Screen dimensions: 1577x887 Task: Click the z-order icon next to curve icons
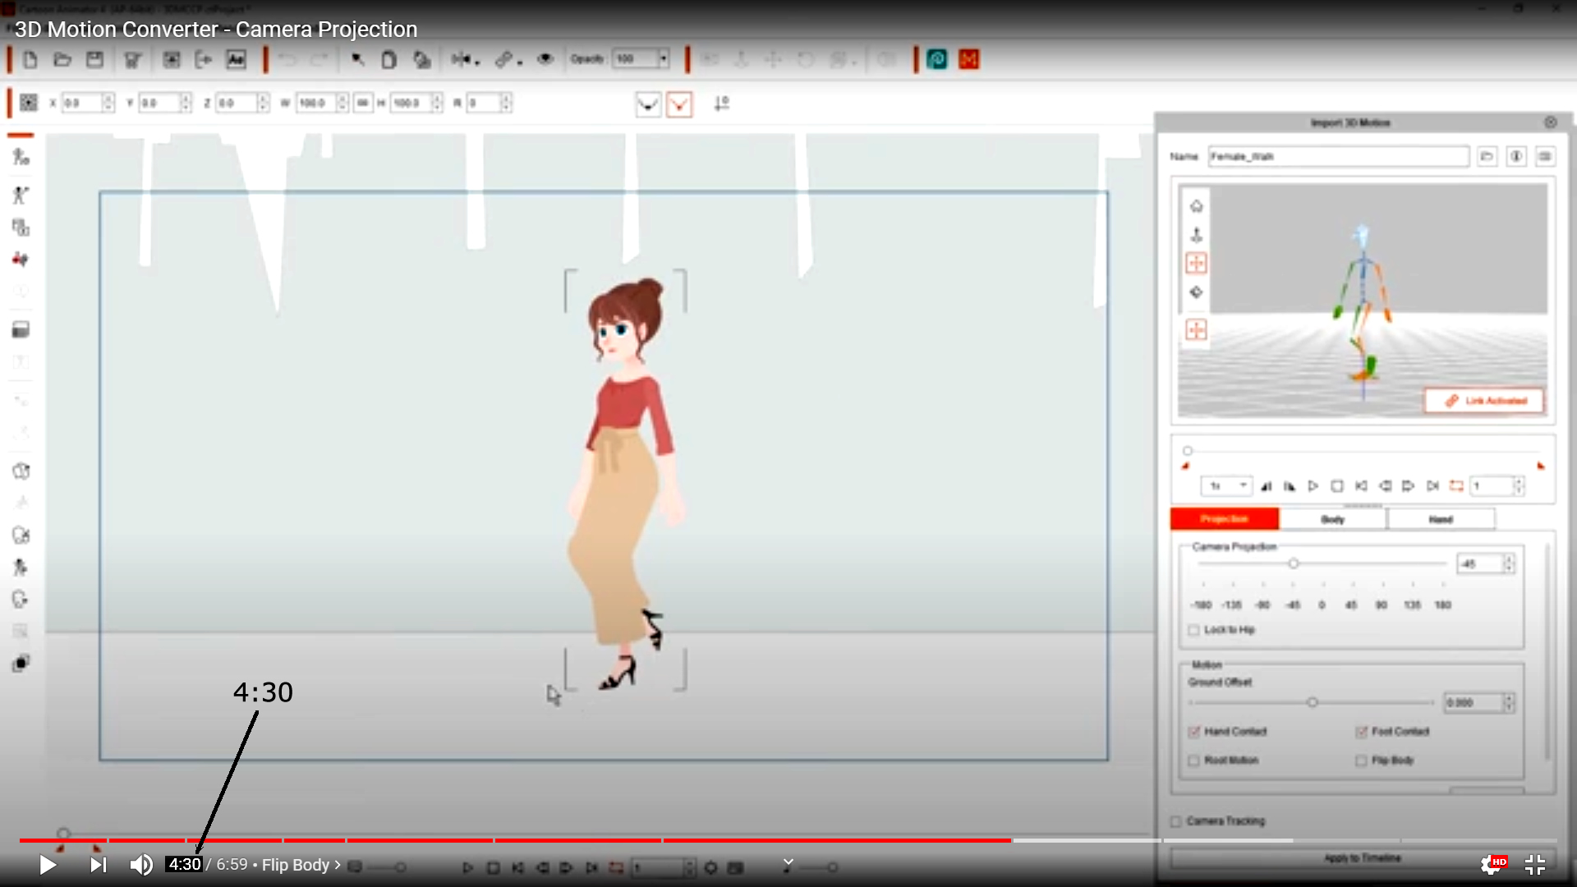(x=721, y=103)
